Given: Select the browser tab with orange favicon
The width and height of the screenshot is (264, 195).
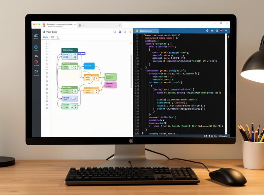Looking at the screenshot, I should 59,25.
